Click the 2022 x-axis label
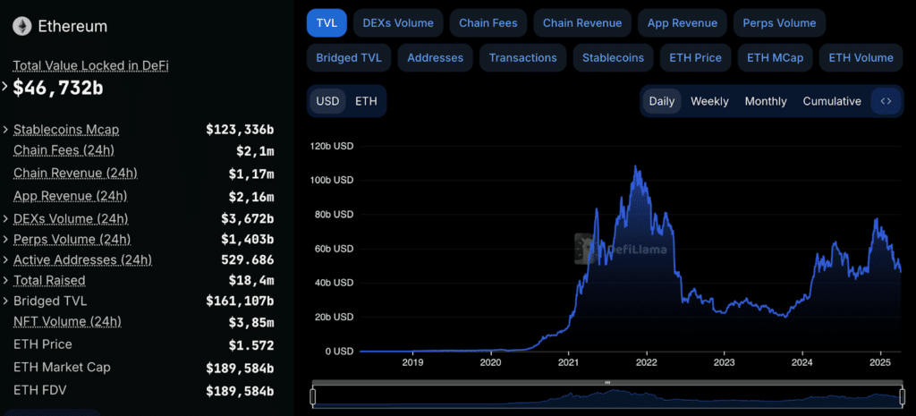Screen dimensions: 916x416 pos(646,361)
